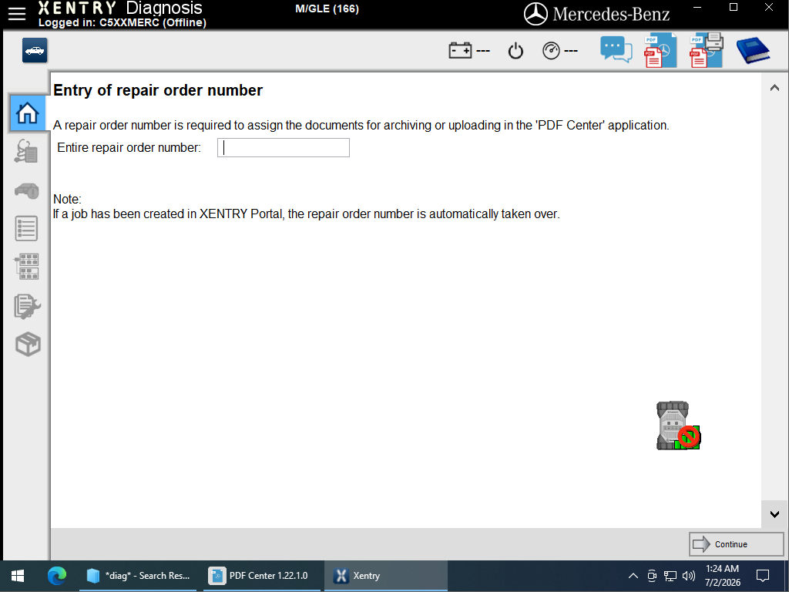789x592 pixels.
Task: Click the speedometer gauge status icon
Action: coord(552,51)
